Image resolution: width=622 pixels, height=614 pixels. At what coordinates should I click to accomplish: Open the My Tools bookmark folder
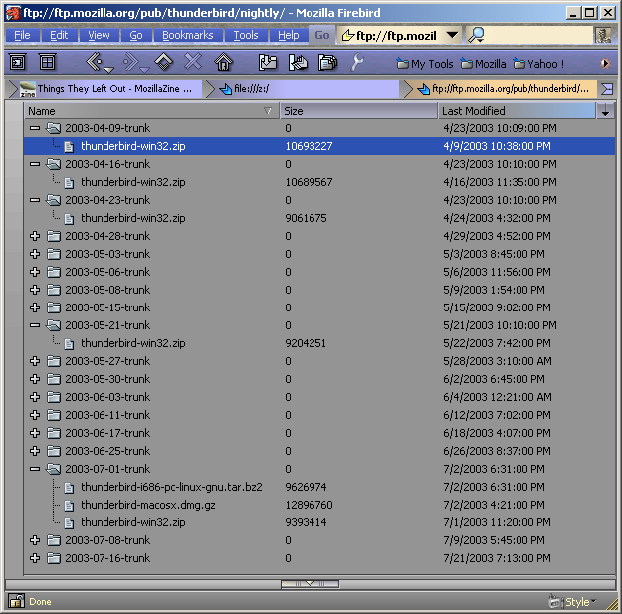coord(425,64)
